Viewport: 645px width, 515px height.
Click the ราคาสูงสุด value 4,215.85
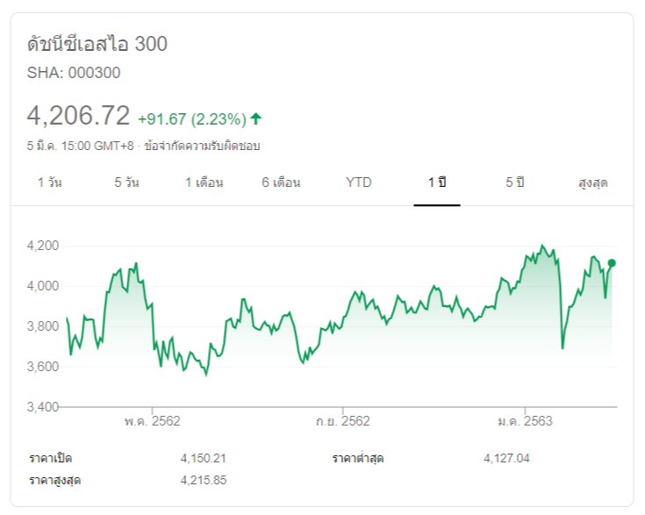pyautogui.click(x=204, y=480)
